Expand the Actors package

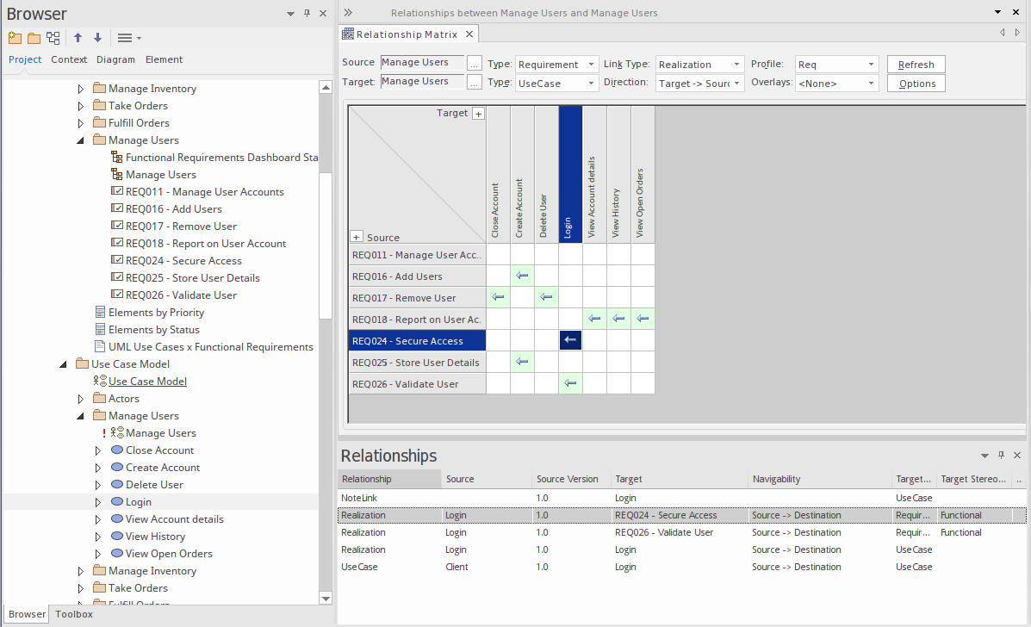pos(80,398)
